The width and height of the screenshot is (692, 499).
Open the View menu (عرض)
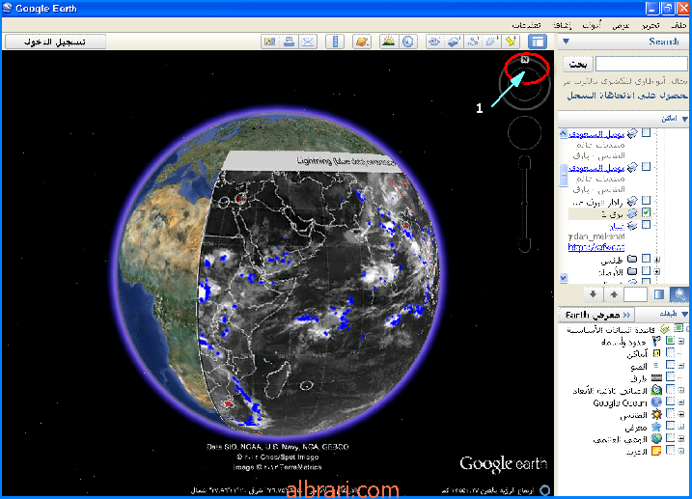tap(621, 25)
